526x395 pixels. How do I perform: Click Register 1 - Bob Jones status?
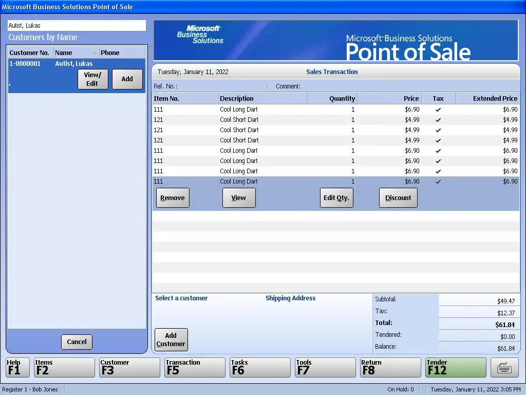[x=30, y=390]
